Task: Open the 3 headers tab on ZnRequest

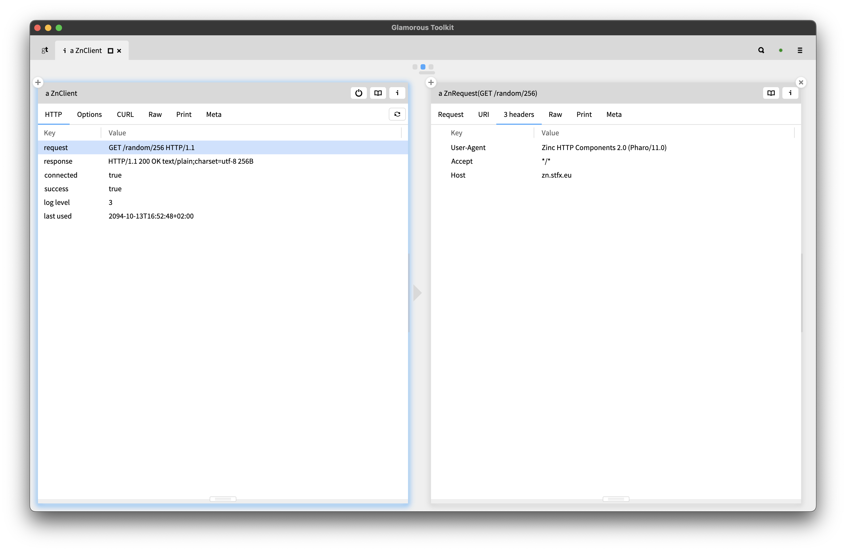Action: tap(518, 114)
